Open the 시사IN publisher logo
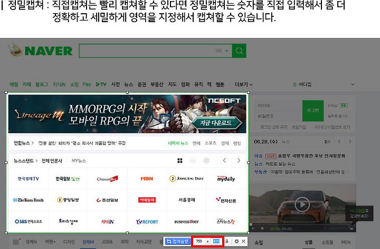The width and height of the screenshot is (380, 249). tap(107, 222)
